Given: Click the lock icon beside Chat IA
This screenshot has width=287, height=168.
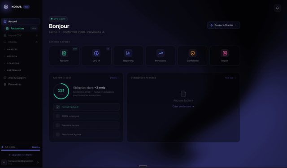Looking at the screenshot, I should [x=37, y=42].
